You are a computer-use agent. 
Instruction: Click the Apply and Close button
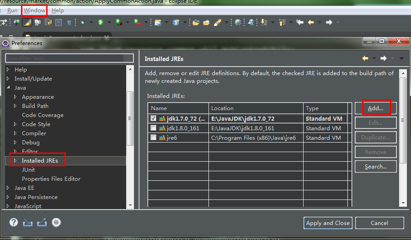click(x=328, y=223)
